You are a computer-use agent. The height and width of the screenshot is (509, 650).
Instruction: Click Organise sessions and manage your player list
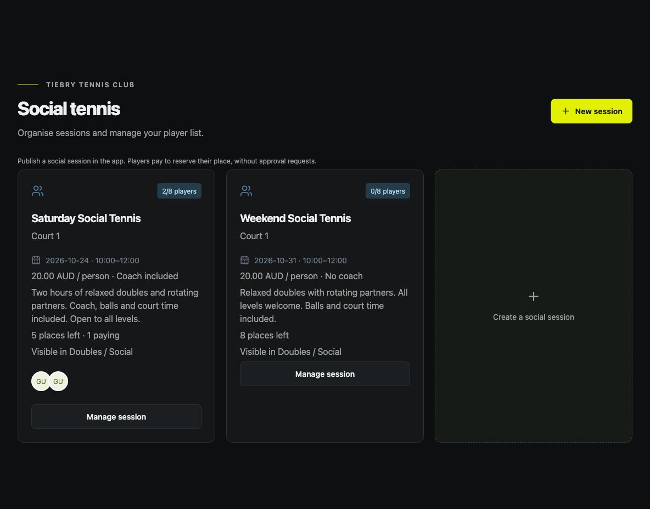coord(111,133)
